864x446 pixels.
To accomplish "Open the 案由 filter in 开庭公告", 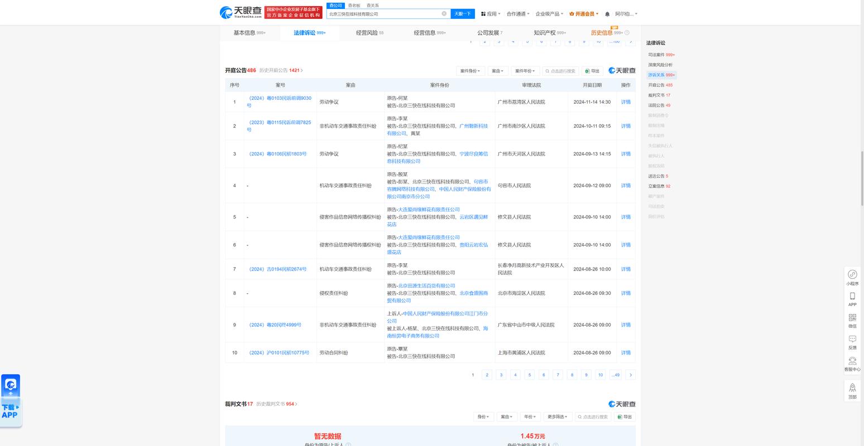I will [x=498, y=71].
